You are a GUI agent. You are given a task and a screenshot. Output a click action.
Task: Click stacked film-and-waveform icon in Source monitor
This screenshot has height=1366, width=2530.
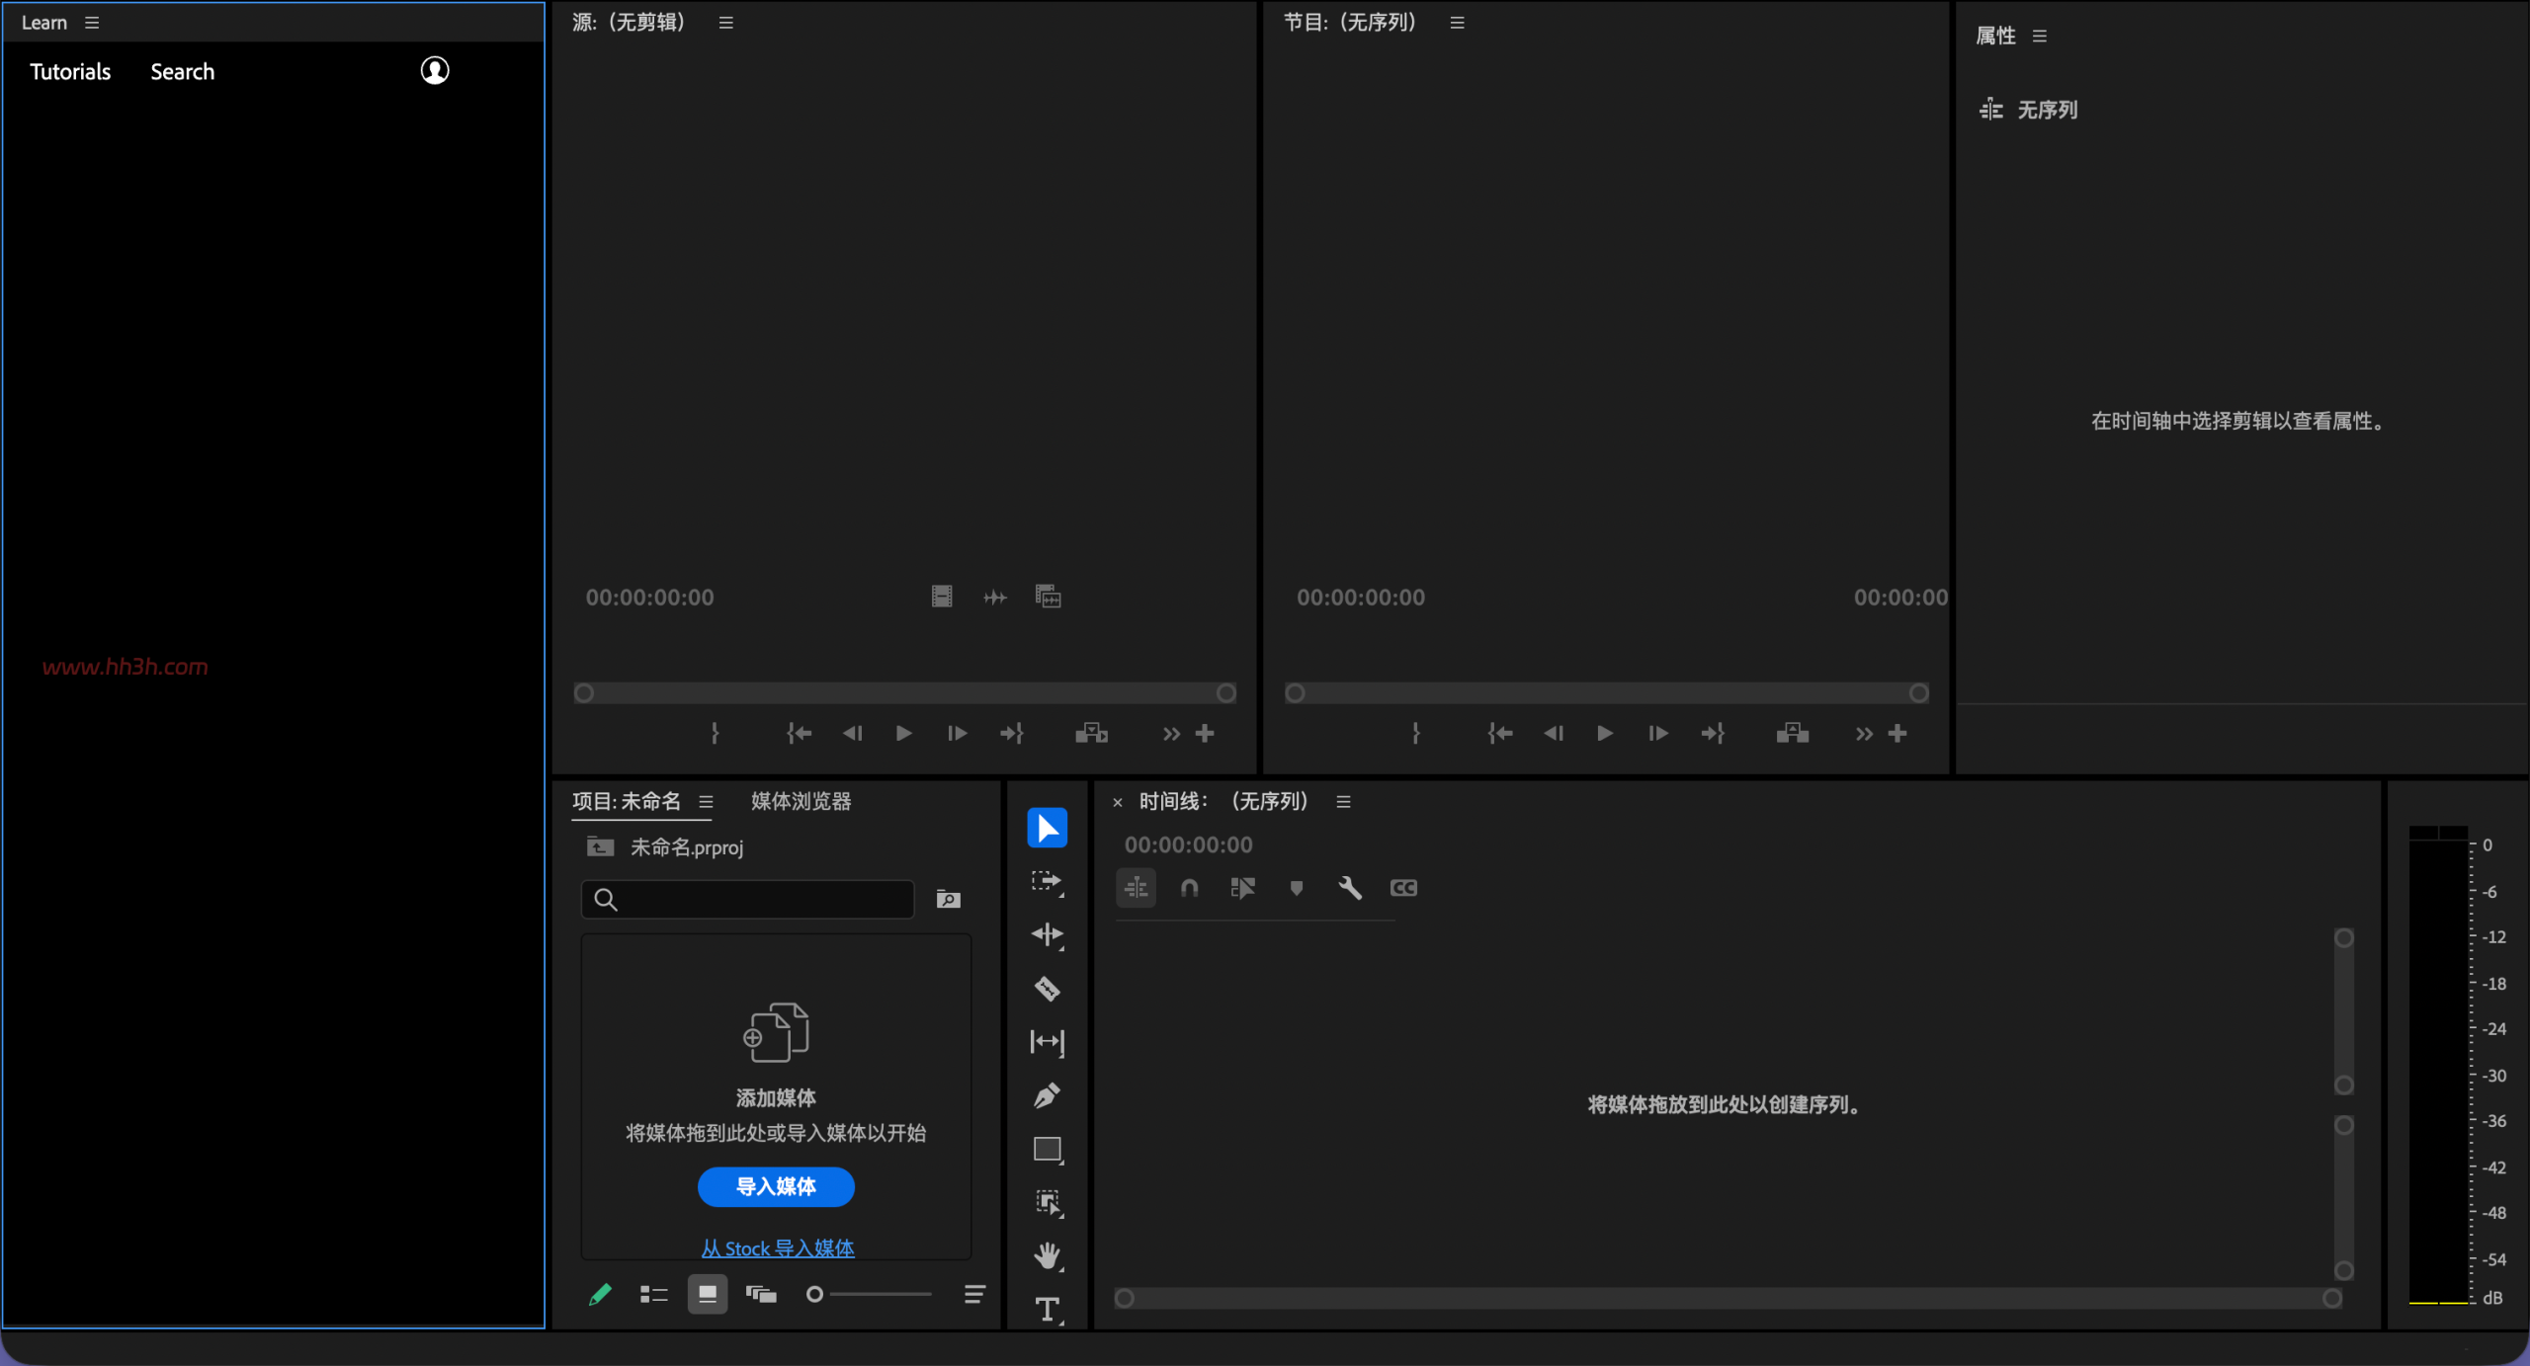pyautogui.click(x=1048, y=597)
